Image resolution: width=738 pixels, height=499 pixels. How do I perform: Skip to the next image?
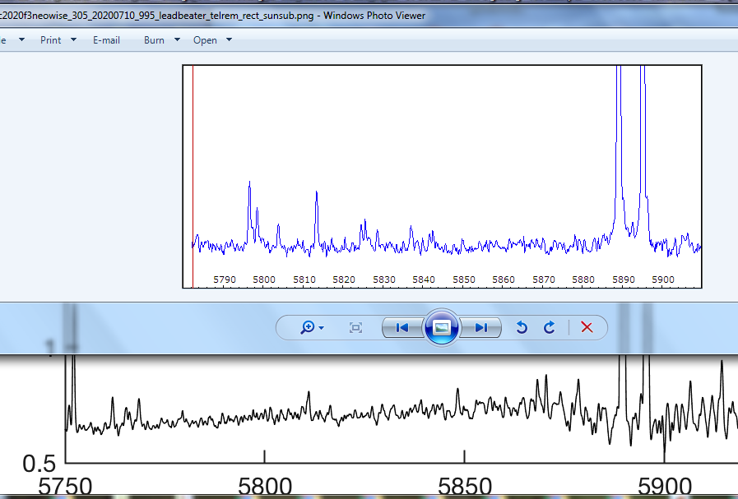pyautogui.click(x=481, y=327)
